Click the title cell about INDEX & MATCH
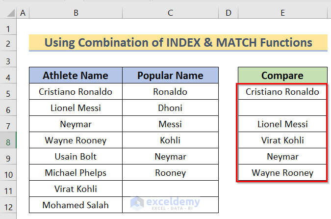 (x=178, y=43)
